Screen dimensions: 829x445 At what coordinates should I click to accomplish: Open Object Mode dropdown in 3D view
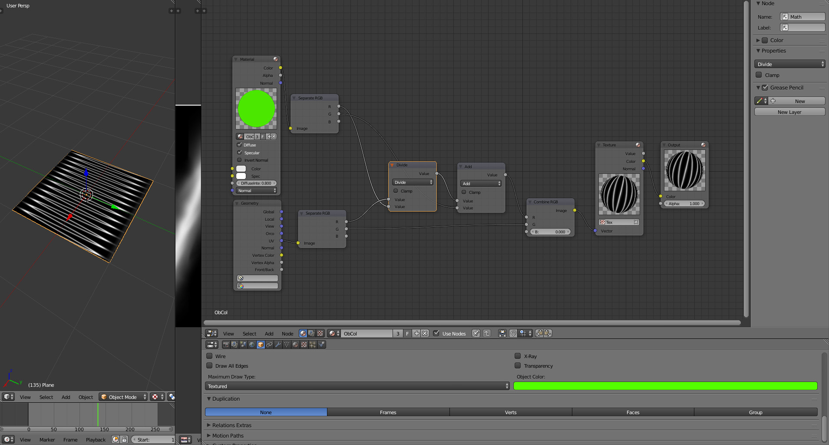(x=123, y=397)
